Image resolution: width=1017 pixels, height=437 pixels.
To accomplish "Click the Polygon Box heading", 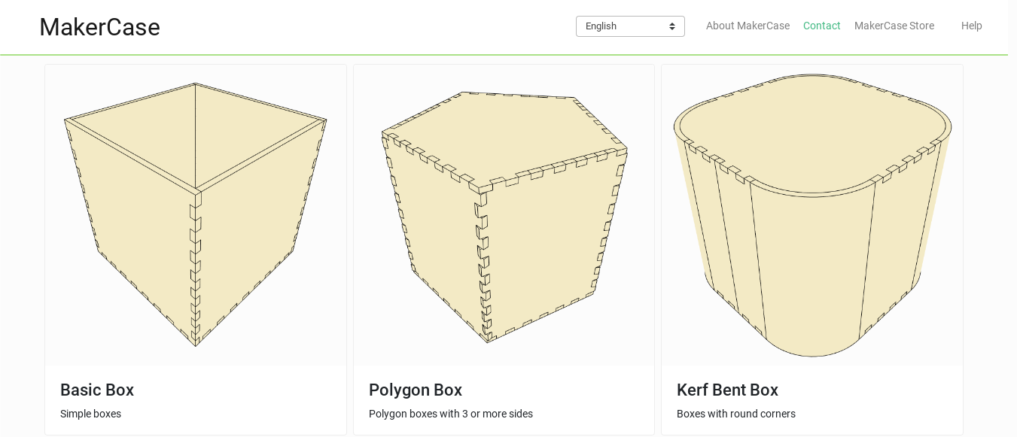I will pos(416,390).
